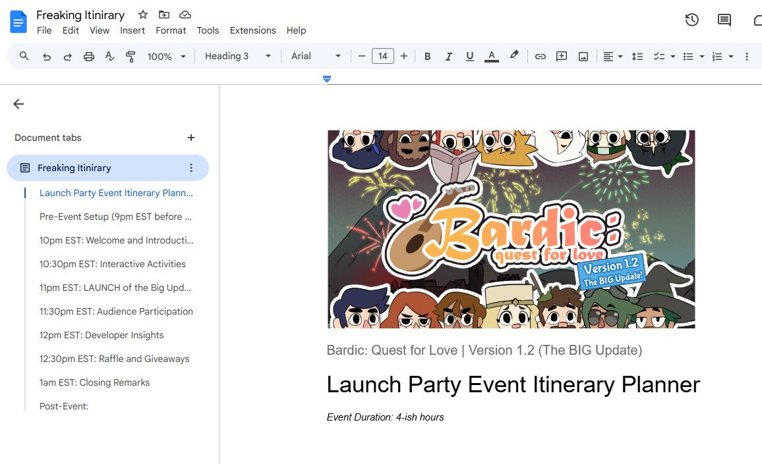Open the Insert menu
762x464 pixels.
pyautogui.click(x=132, y=30)
